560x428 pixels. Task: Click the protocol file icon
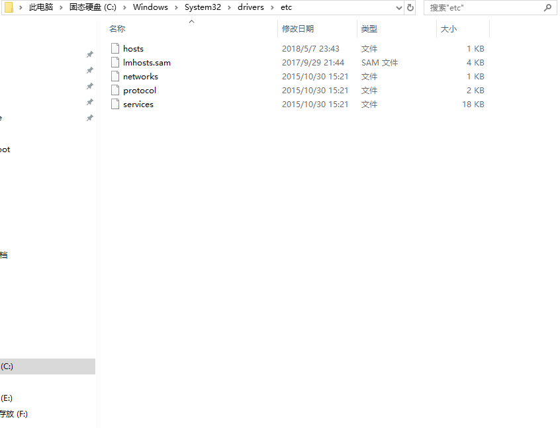click(x=115, y=90)
